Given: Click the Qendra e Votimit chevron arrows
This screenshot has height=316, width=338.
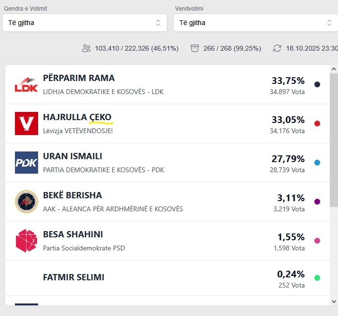Looking at the screenshot, I should (x=158, y=23).
